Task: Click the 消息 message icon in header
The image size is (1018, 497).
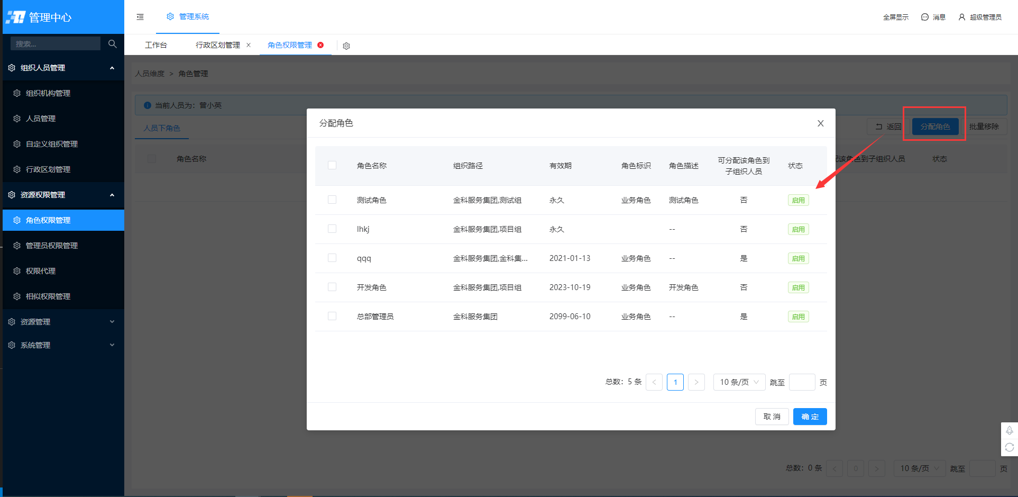Action: point(925,17)
